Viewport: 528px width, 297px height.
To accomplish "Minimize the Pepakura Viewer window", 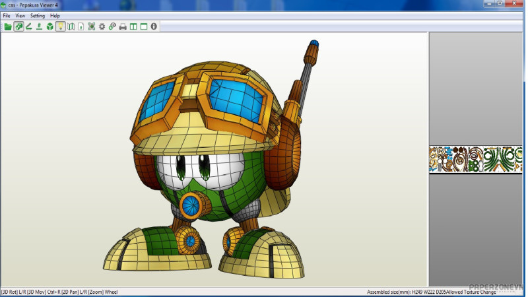I will pos(490,3).
